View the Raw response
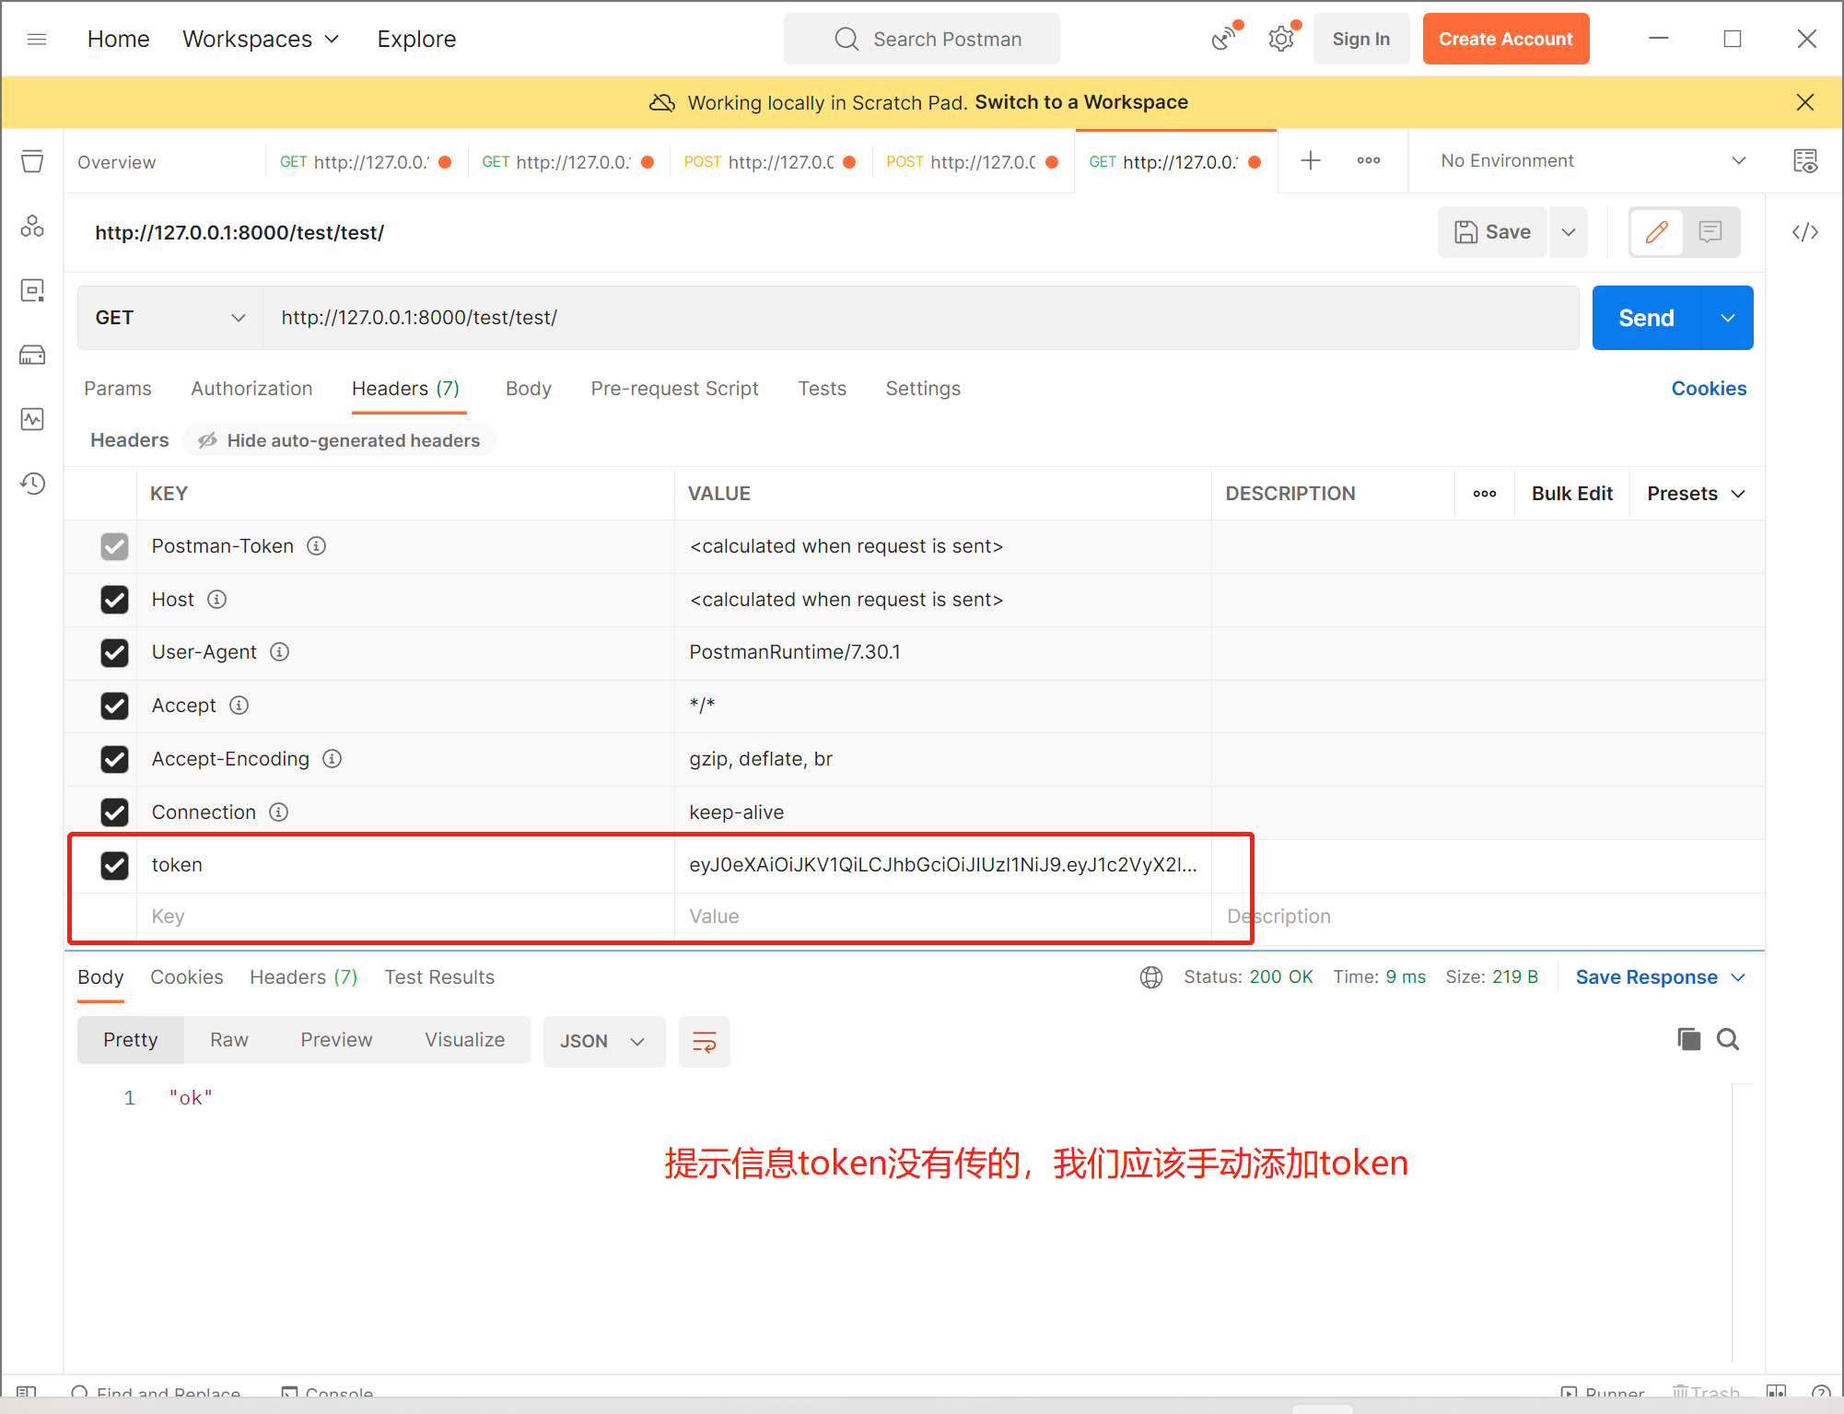The height and width of the screenshot is (1414, 1844). [x=229, y=1040]
